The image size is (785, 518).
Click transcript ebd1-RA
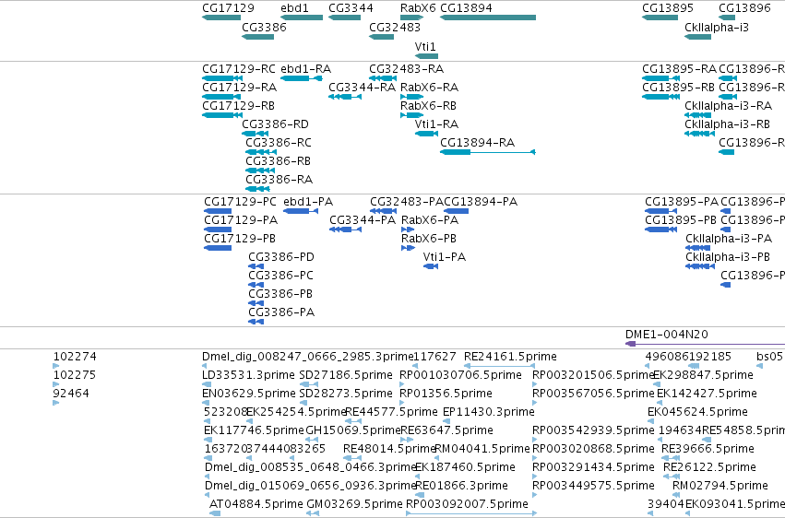[x=302, y=78]
